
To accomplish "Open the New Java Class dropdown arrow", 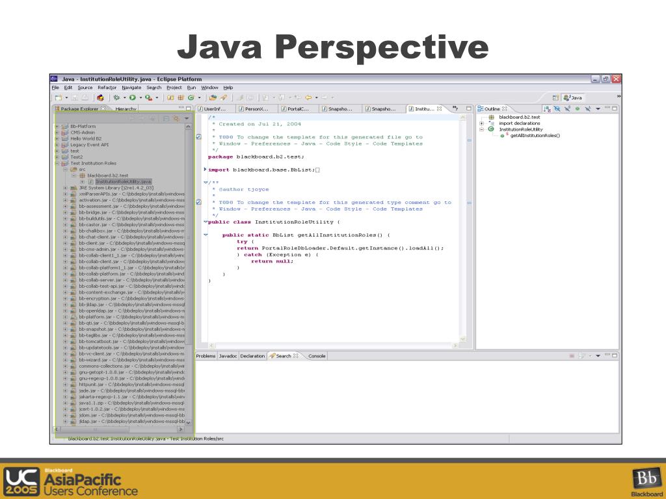I will pyautogui.click(x=199, y=97).
